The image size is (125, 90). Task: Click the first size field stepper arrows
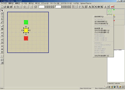coord(45,7)
